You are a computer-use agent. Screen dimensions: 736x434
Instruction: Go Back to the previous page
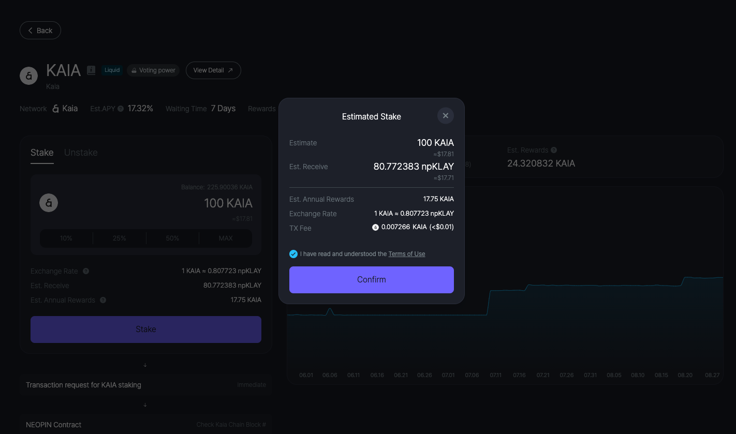point(40,31)
